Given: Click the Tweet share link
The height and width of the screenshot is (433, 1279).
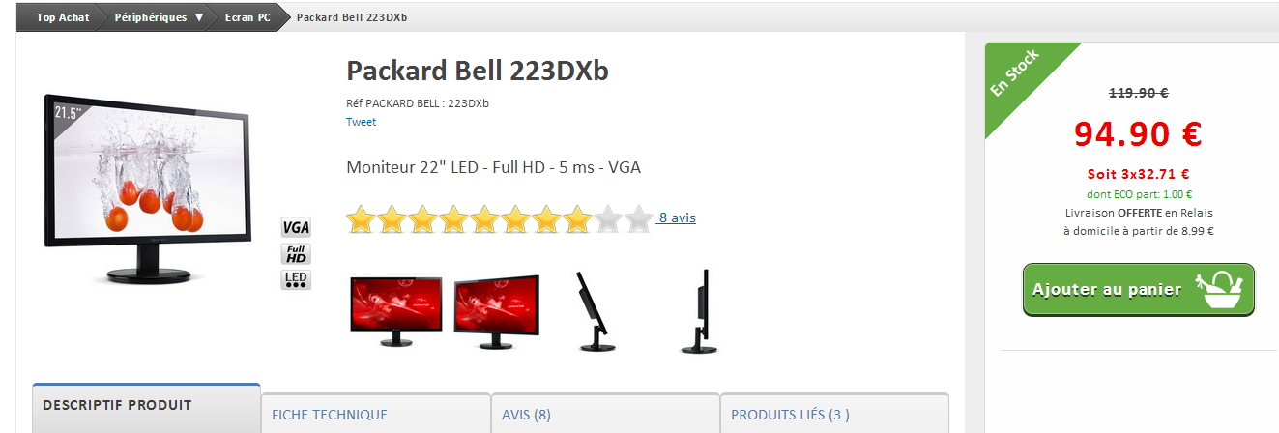Looking at the screenshot, I should (x=361, y=122).
